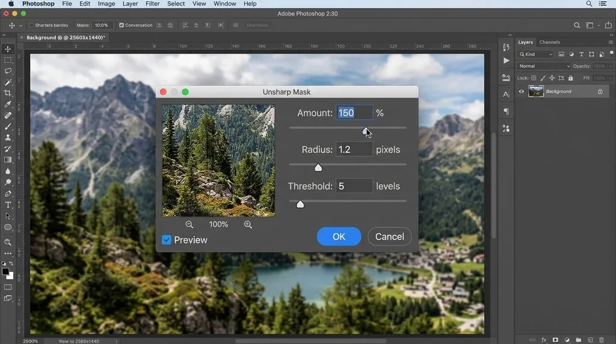Select the Magic Wand tool
Image resolution: width=616 pixels, height=344 pixels.
[8, 82]
